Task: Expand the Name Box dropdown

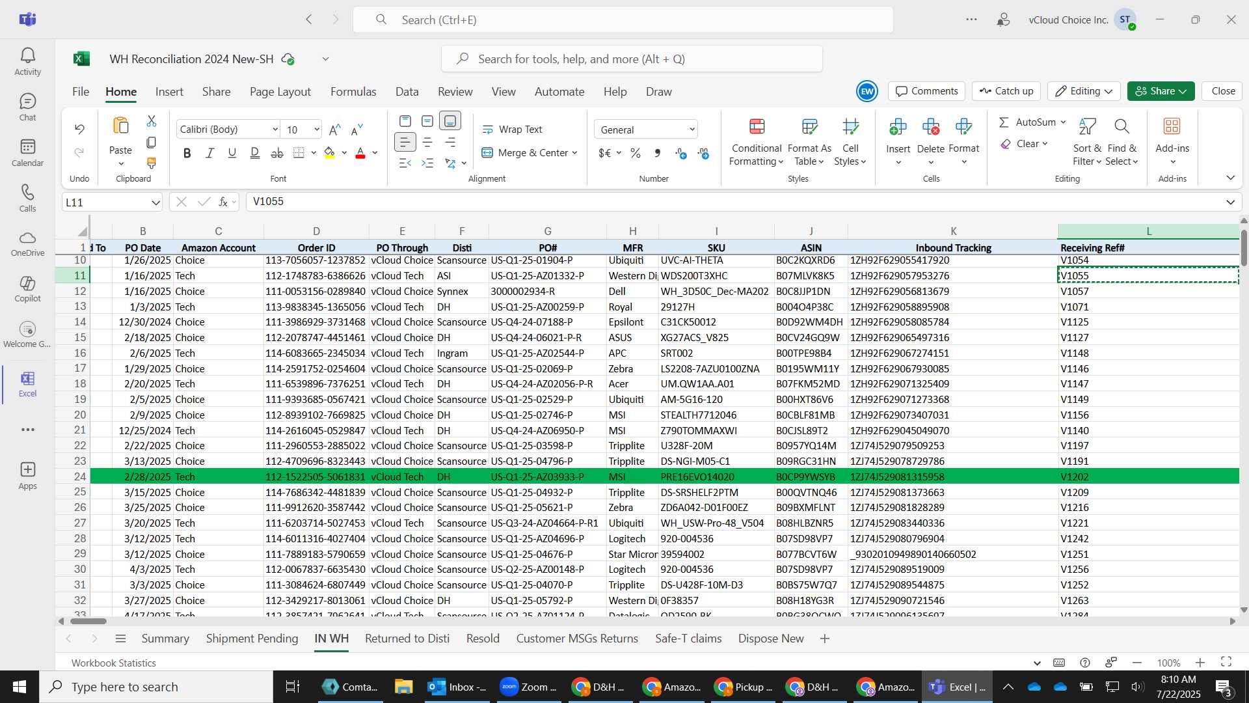Action: coord(155,202)
